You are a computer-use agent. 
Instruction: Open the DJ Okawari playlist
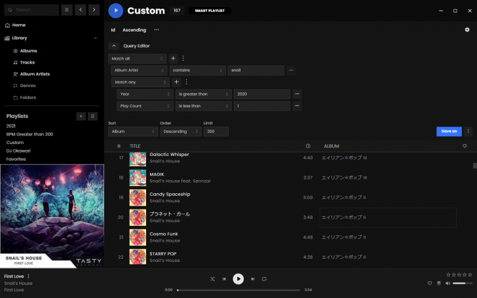point(20,150)
